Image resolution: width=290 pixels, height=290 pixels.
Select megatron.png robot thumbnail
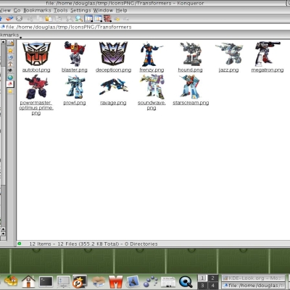[x=268, y=54]
